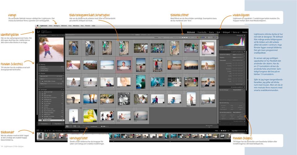297x155 pixels.
Task: Switch to Grid view in the toolbar
Action: [67, 126]
